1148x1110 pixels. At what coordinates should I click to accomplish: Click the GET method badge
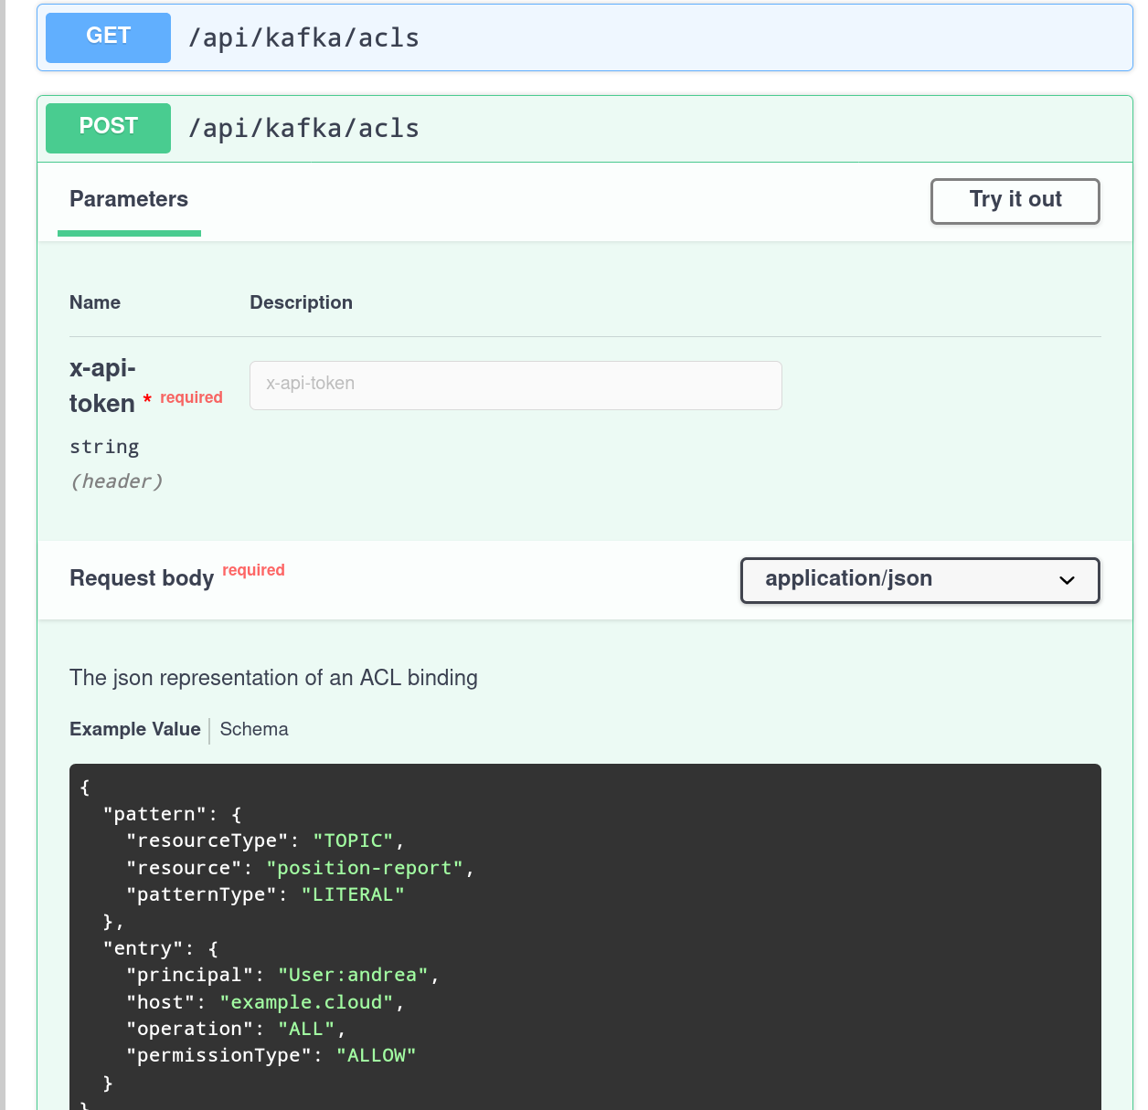(x=108, y=37)
